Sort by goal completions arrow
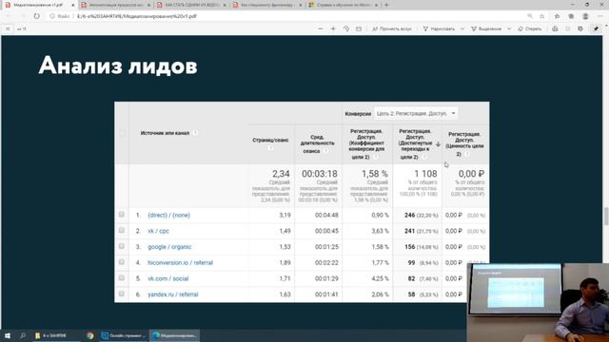This screenshot has height=342, width=609. [x=438, y=143]
